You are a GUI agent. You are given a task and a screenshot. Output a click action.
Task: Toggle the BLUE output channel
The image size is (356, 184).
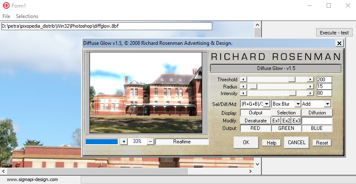pos(317,128)
